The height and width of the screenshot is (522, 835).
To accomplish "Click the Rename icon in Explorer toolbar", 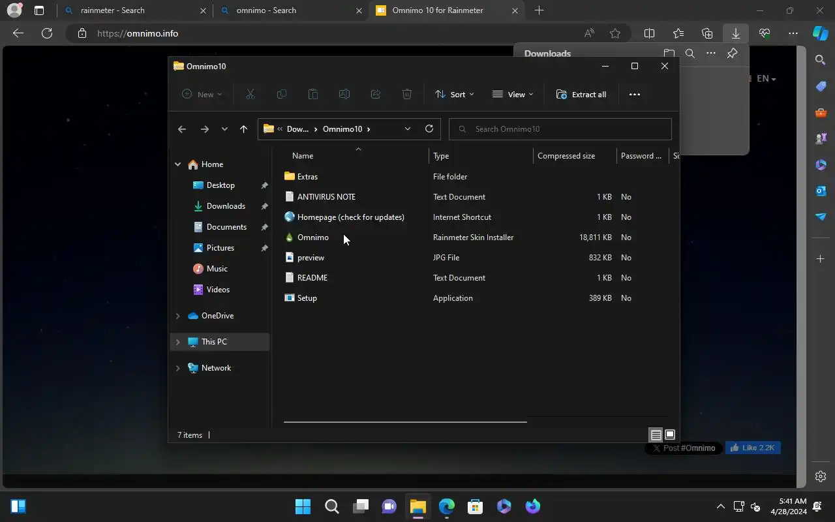I will point(344,94).
